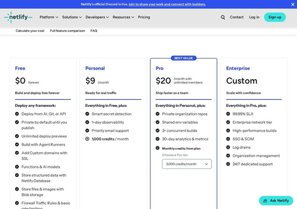This screenshot has height=209, width=297.
Task: Click checkmark icon beside Log drains
Action: point(228,147)
